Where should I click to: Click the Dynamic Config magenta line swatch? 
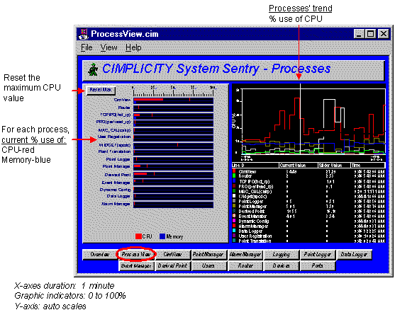[234, 221]
